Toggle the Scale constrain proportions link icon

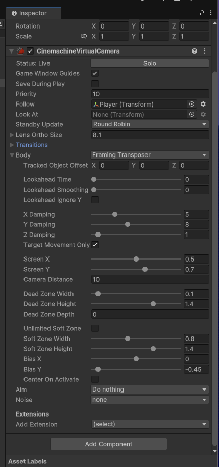click(84, 36)
